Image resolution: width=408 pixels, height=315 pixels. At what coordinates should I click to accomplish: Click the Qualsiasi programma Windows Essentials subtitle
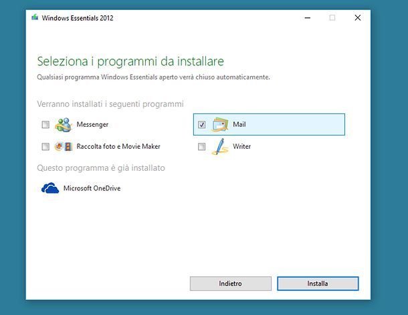click(154, 77)
